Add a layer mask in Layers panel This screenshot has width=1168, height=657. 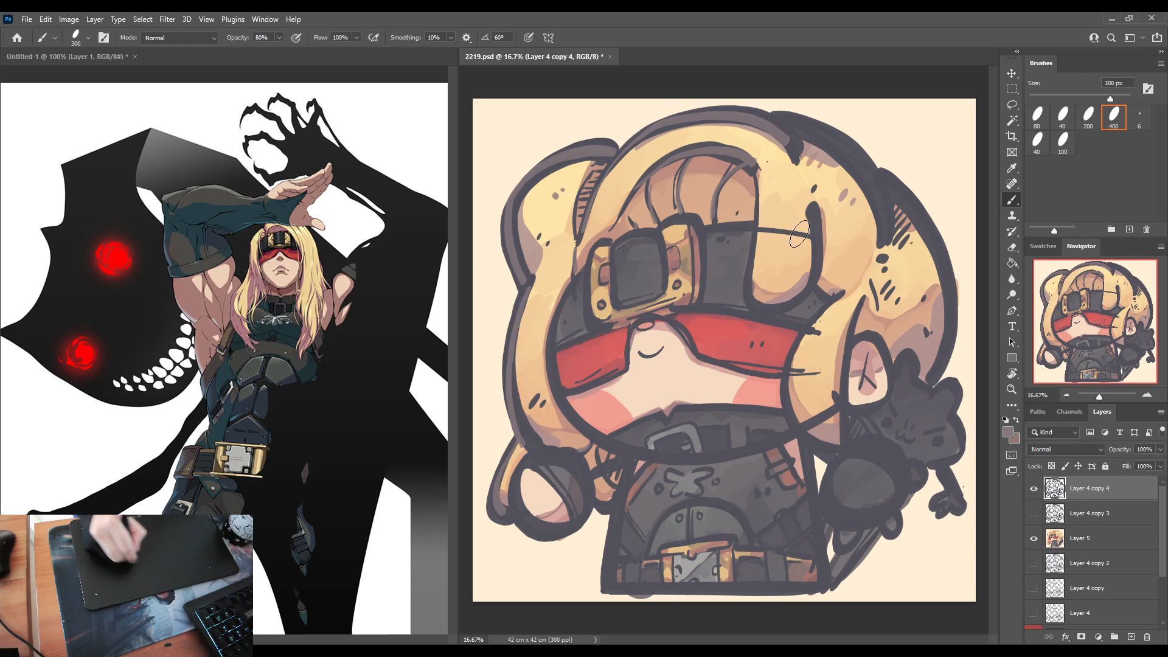coord(1081,637)
